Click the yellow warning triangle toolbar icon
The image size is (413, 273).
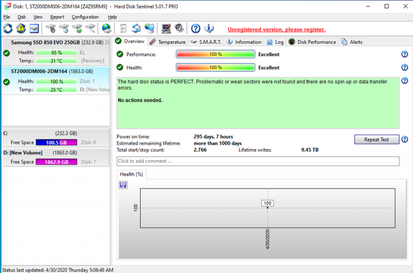pos(21,29)
